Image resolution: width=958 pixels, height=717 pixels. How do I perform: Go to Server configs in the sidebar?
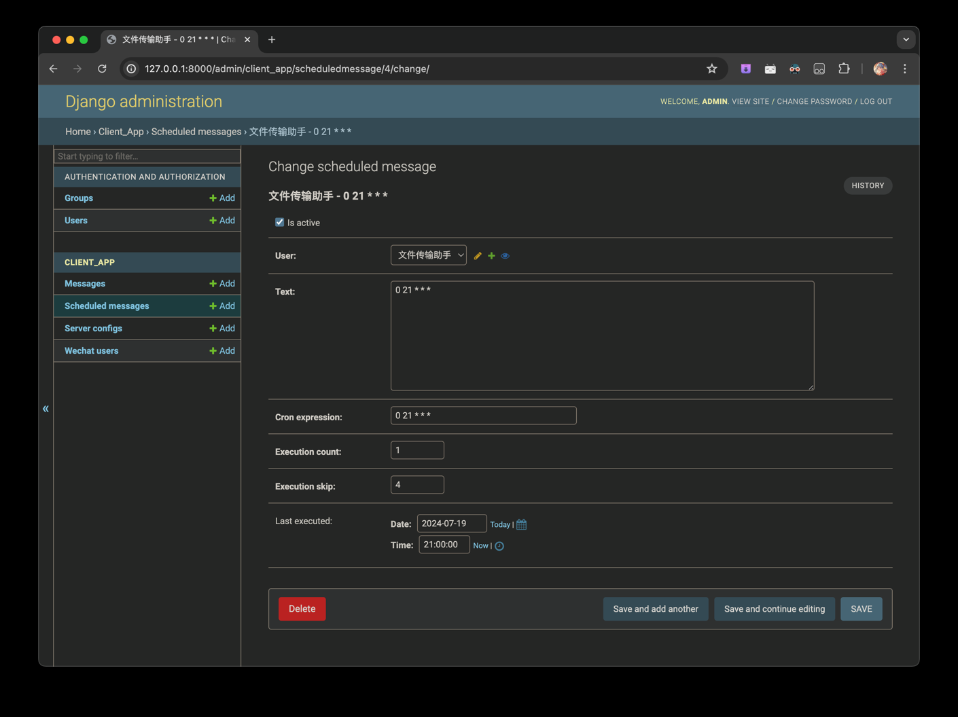click(93, 329)
